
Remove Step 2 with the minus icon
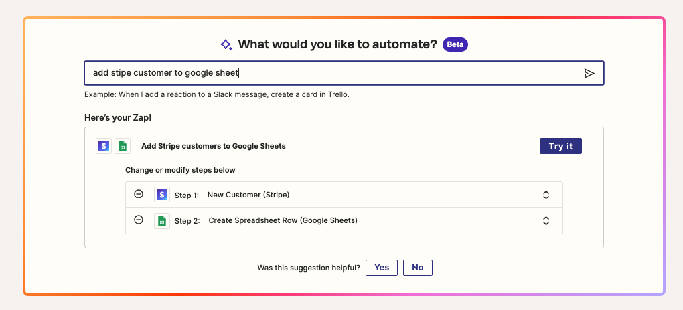point(139,220)
